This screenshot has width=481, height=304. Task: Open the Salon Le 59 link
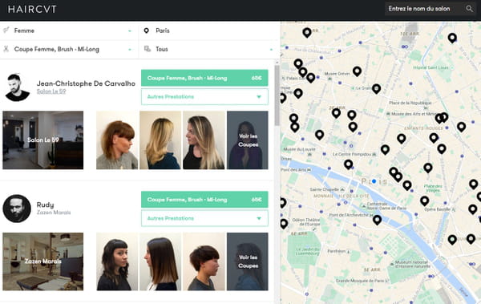point(51,91)
